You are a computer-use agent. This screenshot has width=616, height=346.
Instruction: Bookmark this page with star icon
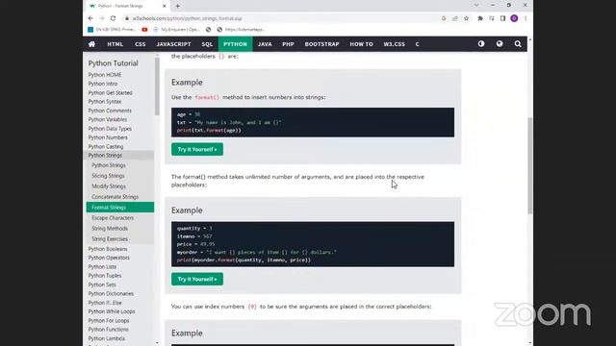[466, 18]
